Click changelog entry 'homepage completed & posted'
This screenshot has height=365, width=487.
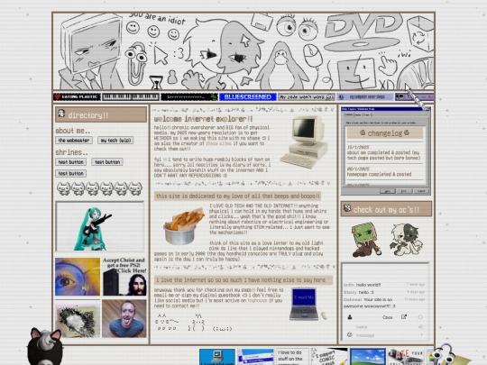point(379,174)
